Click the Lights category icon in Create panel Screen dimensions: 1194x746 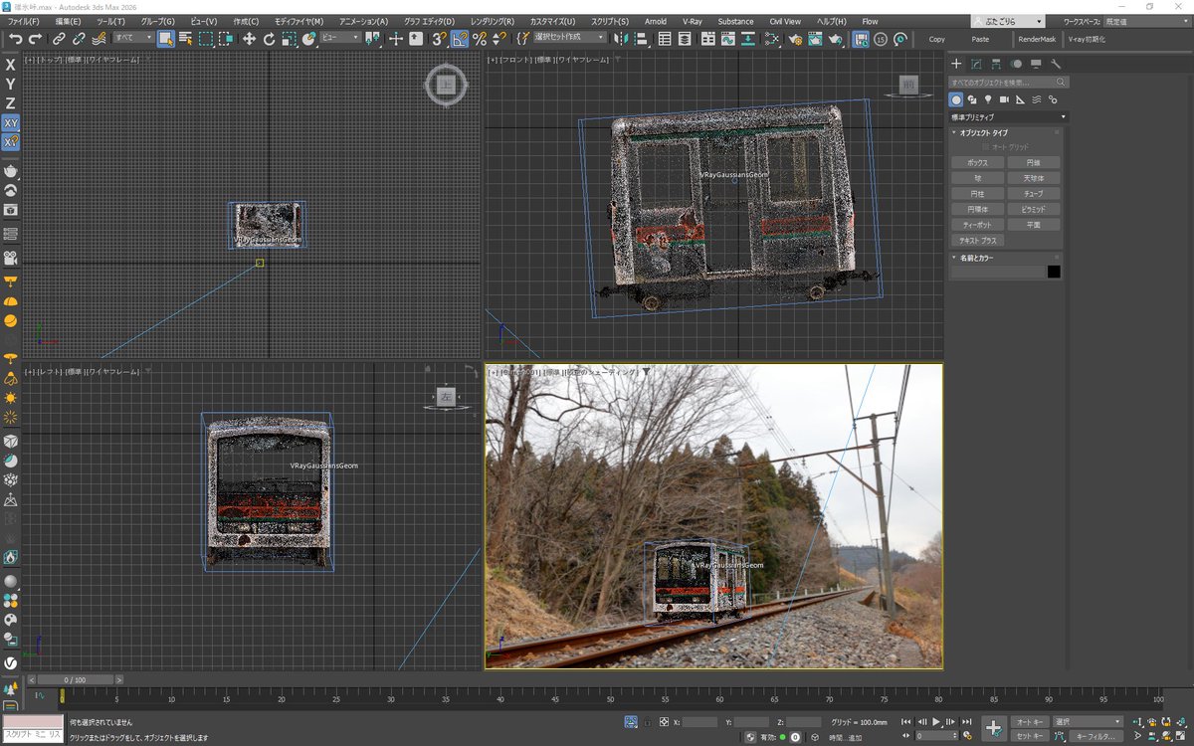(x=988, y=99)
